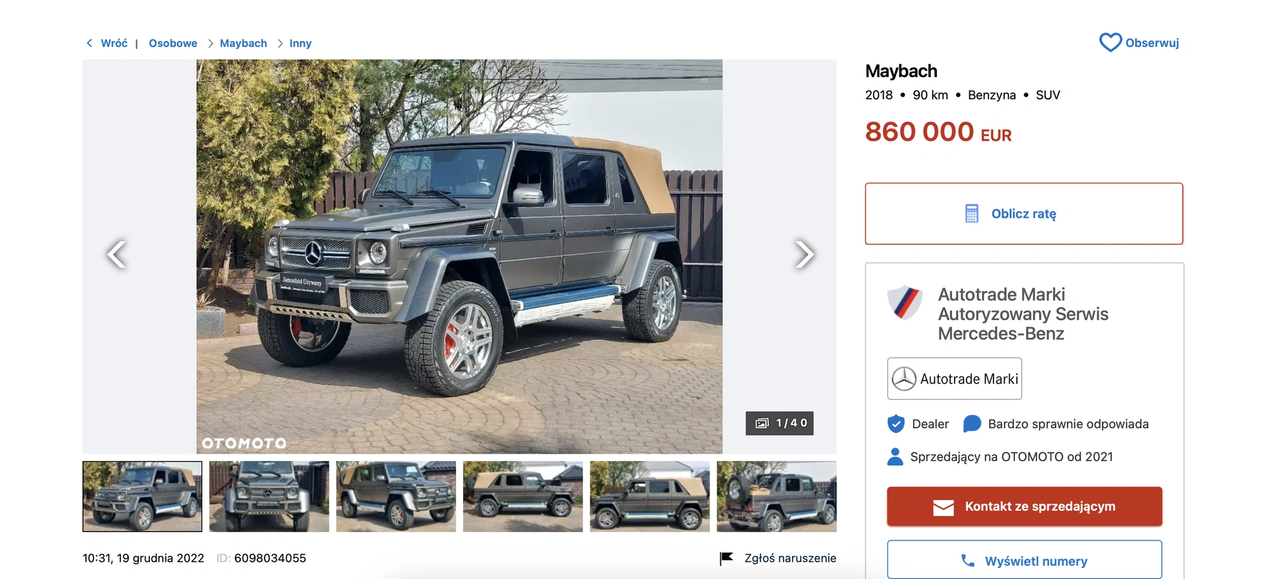
Task: Reveal phone numbers with Wyświetl numery
Action: tap(1024, 559)
